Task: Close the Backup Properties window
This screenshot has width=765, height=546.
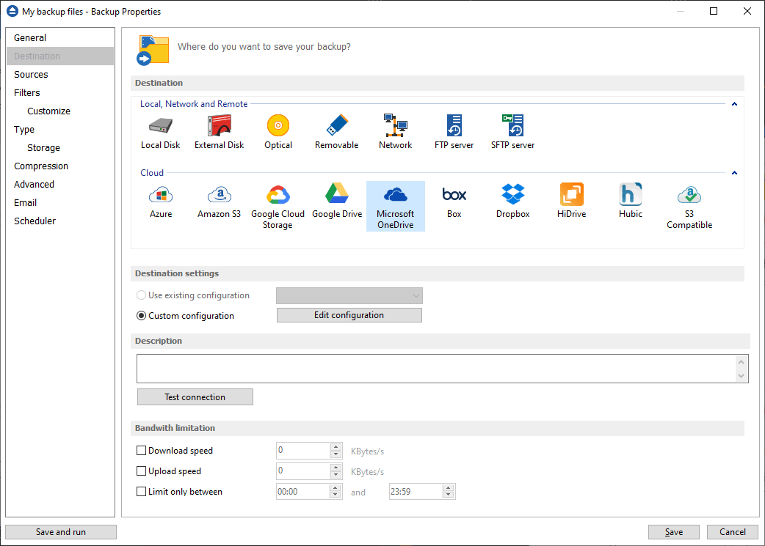Action: pos(747,11)
